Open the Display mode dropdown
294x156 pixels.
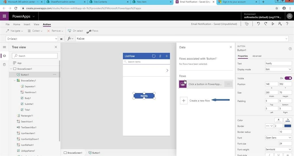tap(278, 69)
